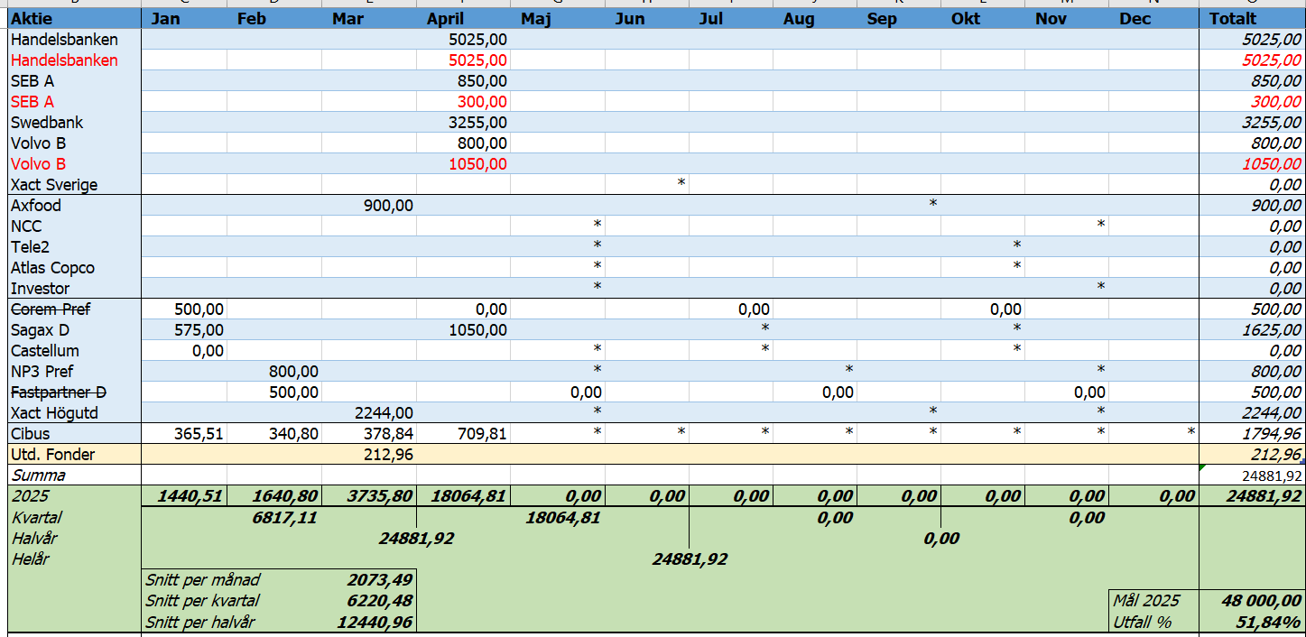Viewport: 1306px width, 637px height.
Task: Select the Aktie header cell
Action: tap(75, 19)
